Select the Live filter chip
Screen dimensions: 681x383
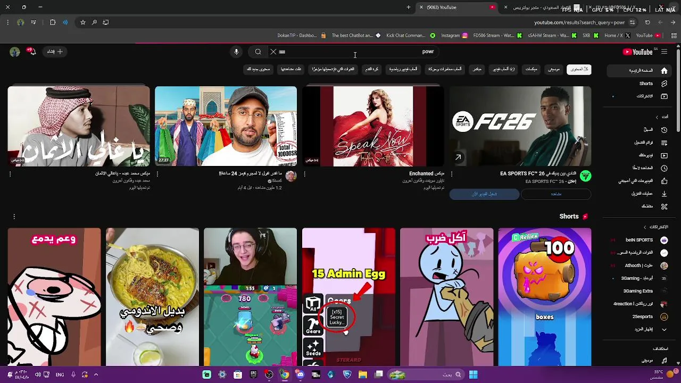pos(477,69)
